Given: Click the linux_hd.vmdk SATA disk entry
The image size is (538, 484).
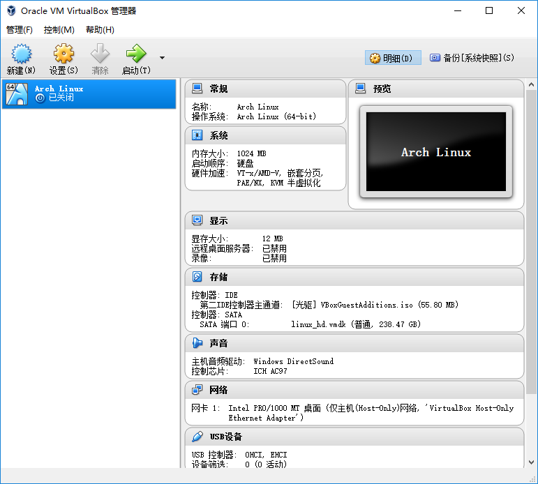Looking at the screenshot, I should tap(356, 324).
